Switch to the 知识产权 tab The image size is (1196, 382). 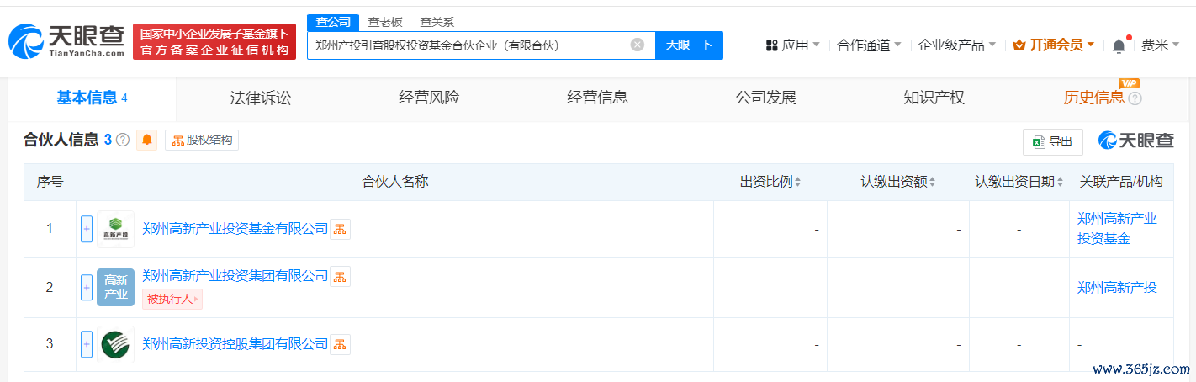click(934, 98)
